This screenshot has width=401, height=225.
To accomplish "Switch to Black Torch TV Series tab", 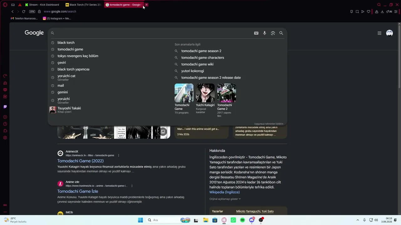I will tap(84, 5).
